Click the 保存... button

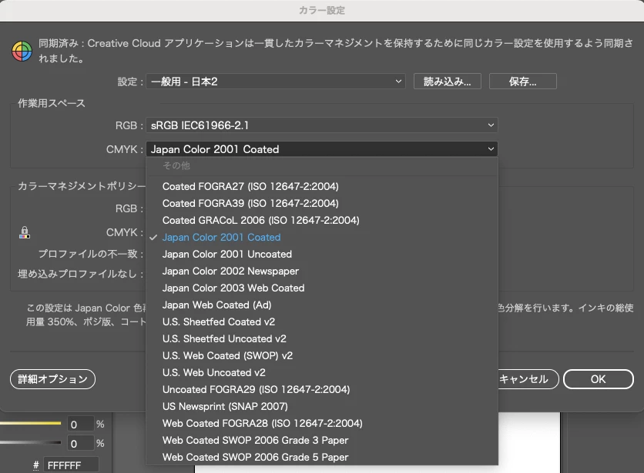click(523, 82)
